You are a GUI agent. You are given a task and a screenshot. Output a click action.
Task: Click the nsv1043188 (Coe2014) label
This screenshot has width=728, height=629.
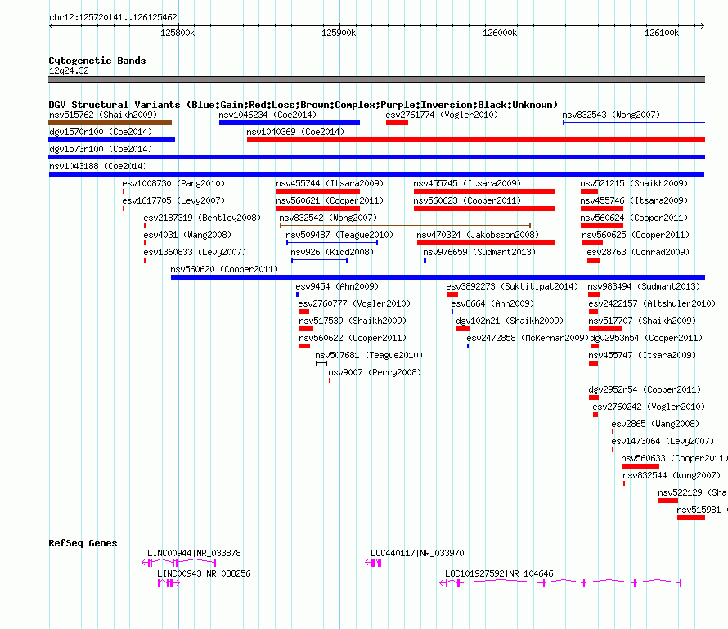98,166
